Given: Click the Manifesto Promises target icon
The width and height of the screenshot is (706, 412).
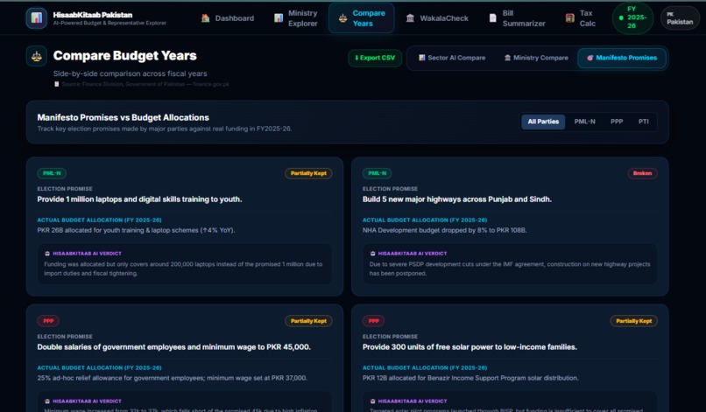Looking at the screenshot, I should pyautogui.click(x=590, y=58).
